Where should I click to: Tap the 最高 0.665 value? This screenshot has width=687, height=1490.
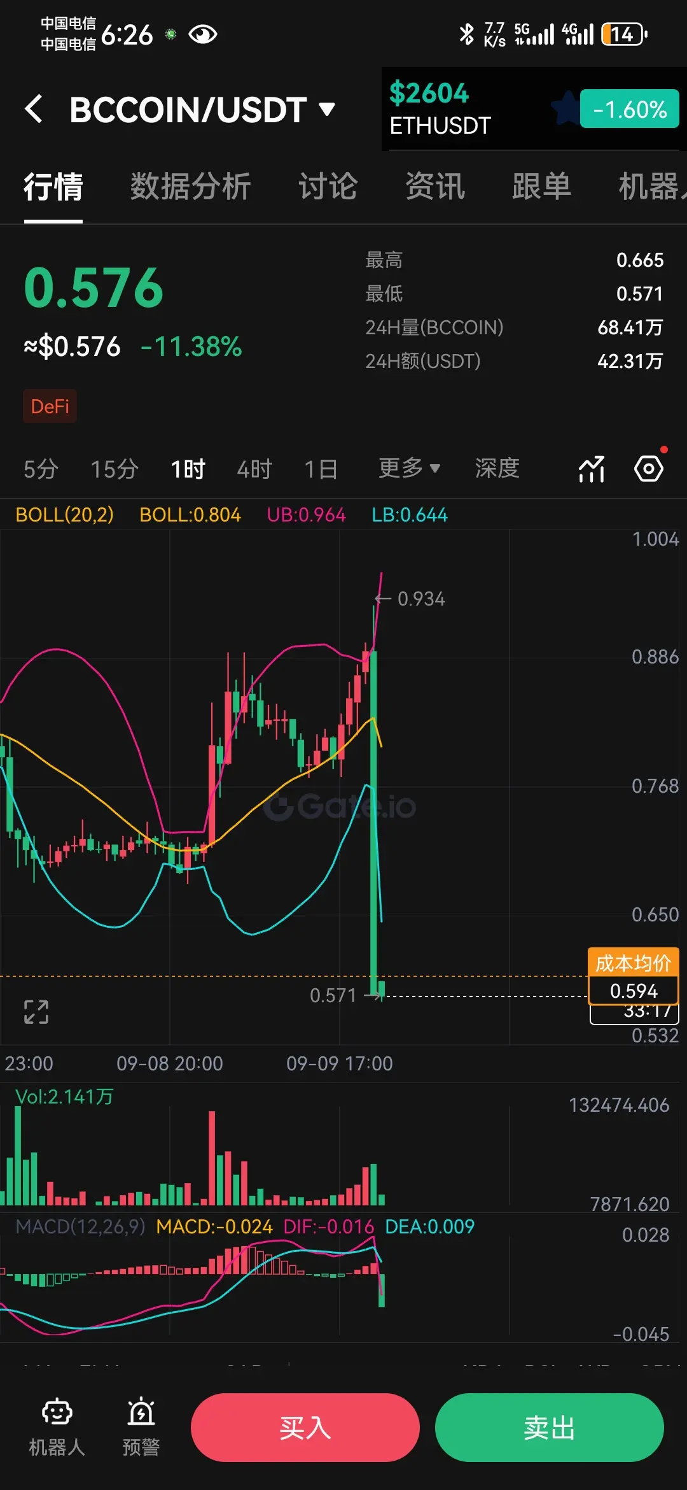[640, 260]
